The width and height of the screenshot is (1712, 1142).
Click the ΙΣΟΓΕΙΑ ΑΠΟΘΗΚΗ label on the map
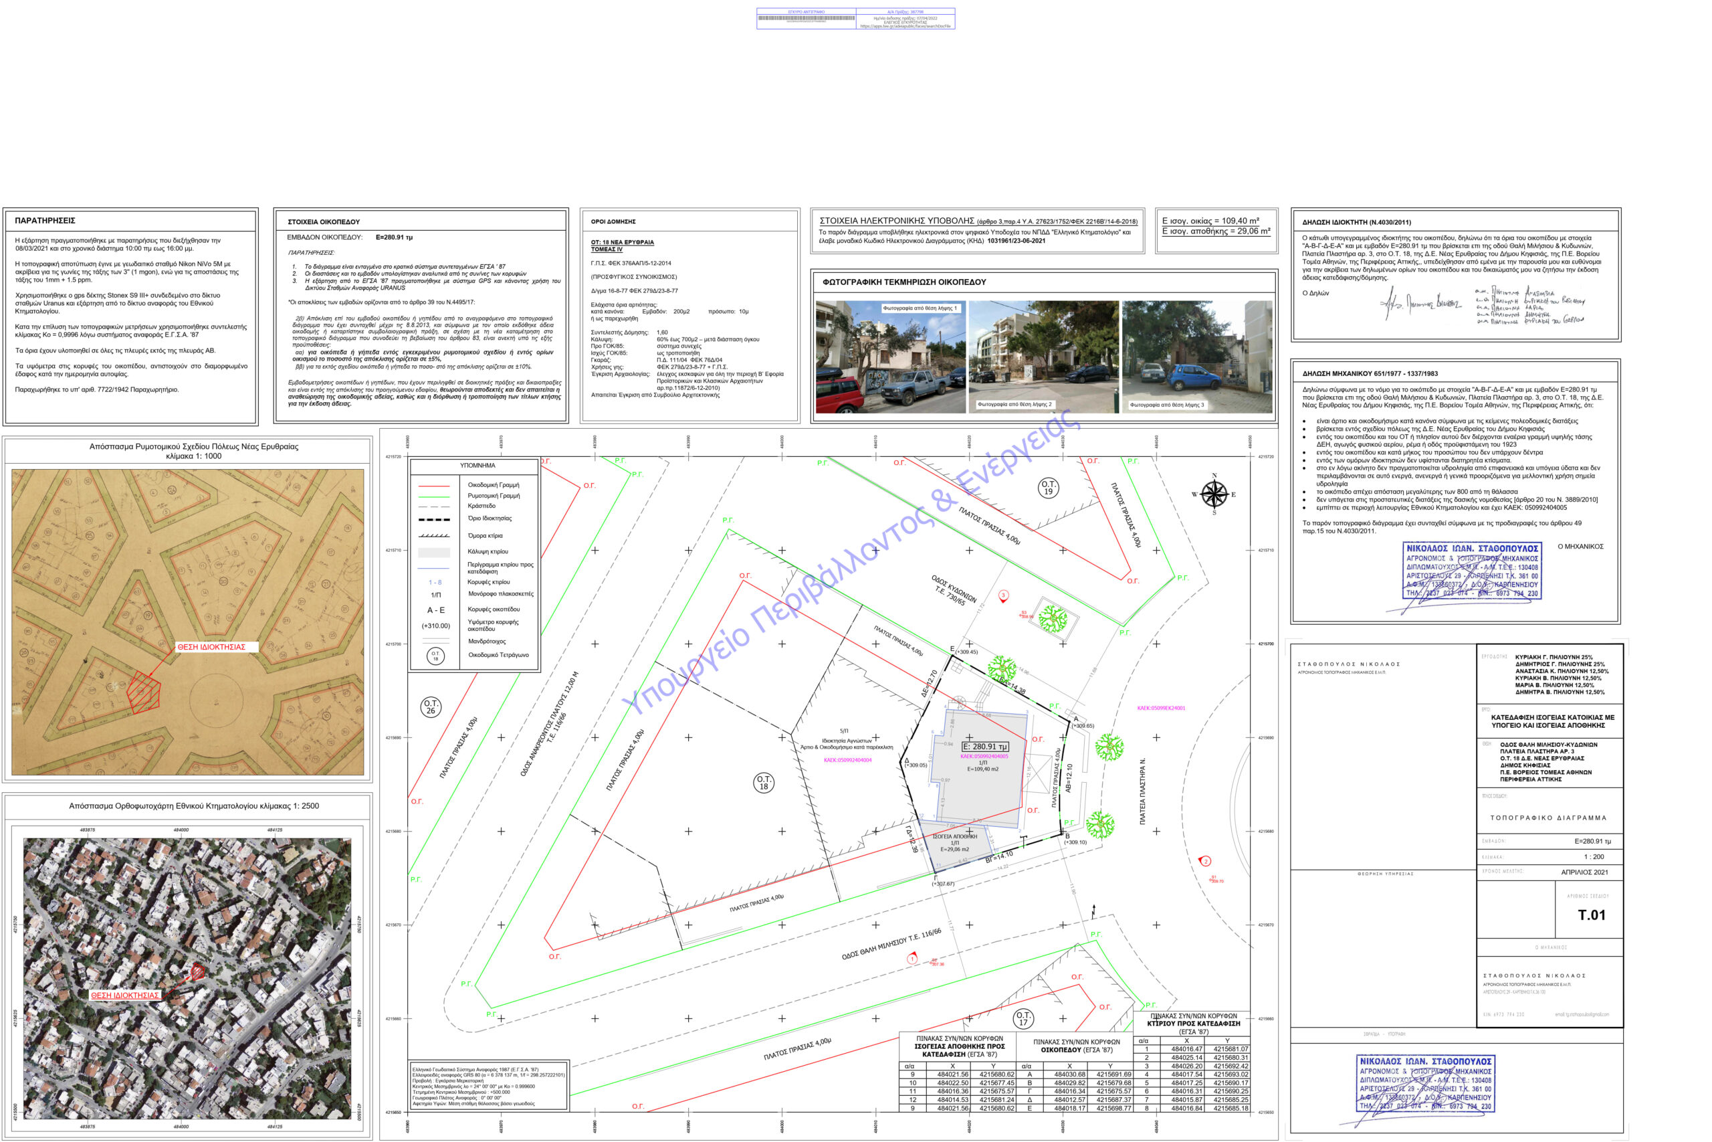(955, 837)
